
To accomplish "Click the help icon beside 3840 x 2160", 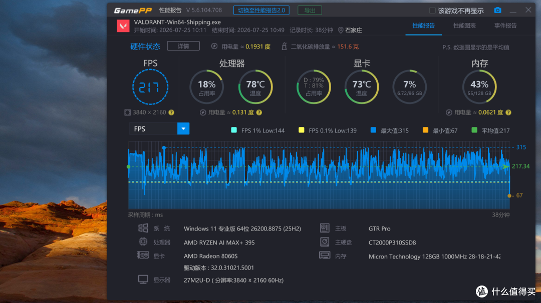I will click(x=171, y=112).
